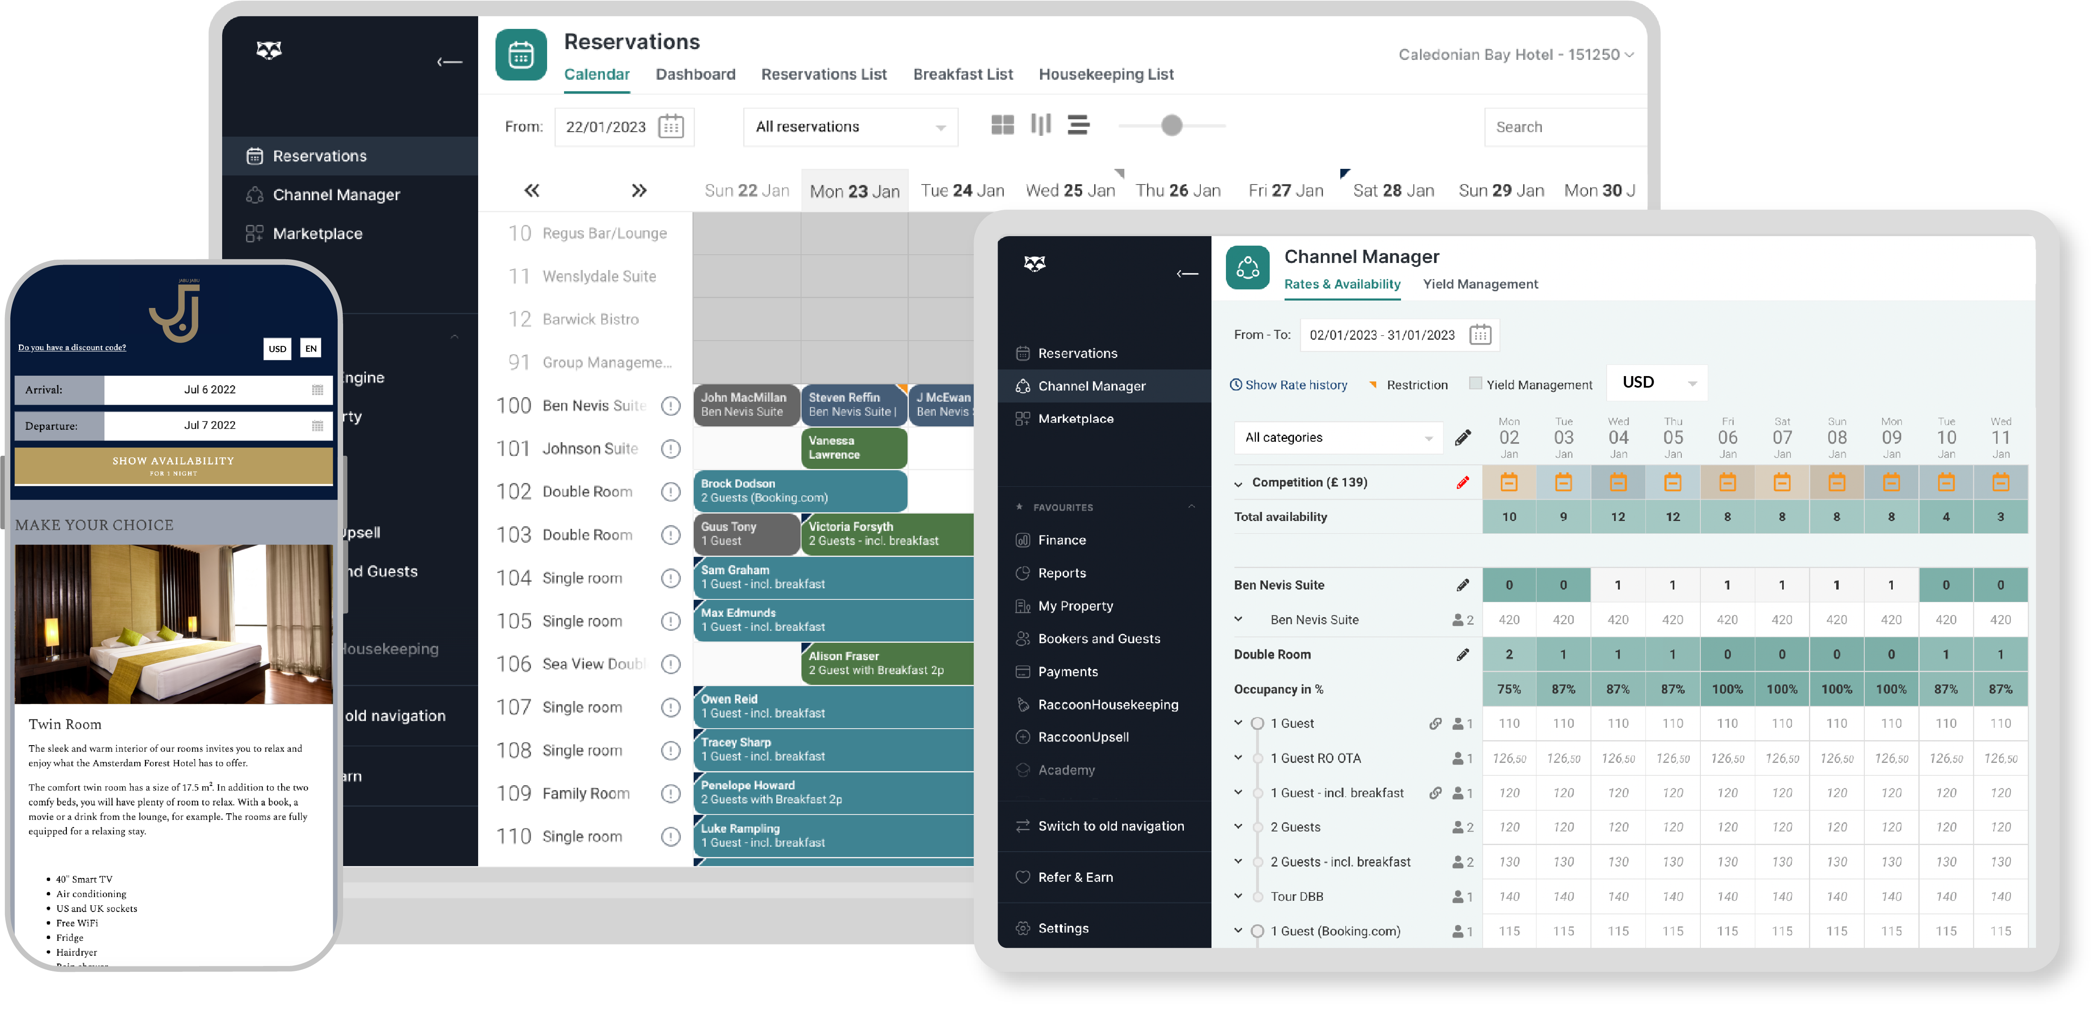Open the Breakfast List tab
Screen dimensions: 2098x1011
962,74
